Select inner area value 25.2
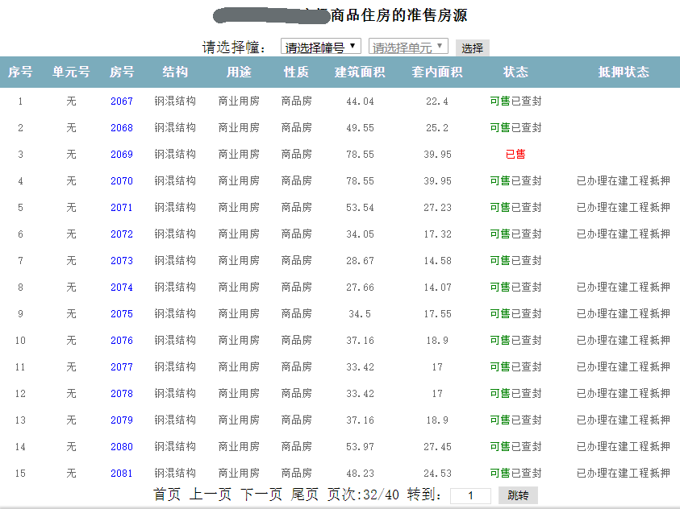 coord(437,128)
